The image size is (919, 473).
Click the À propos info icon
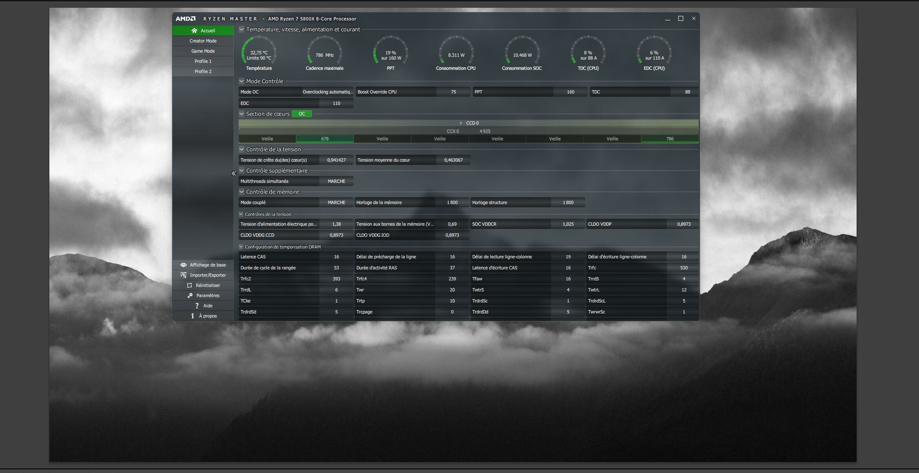(193, 316)
